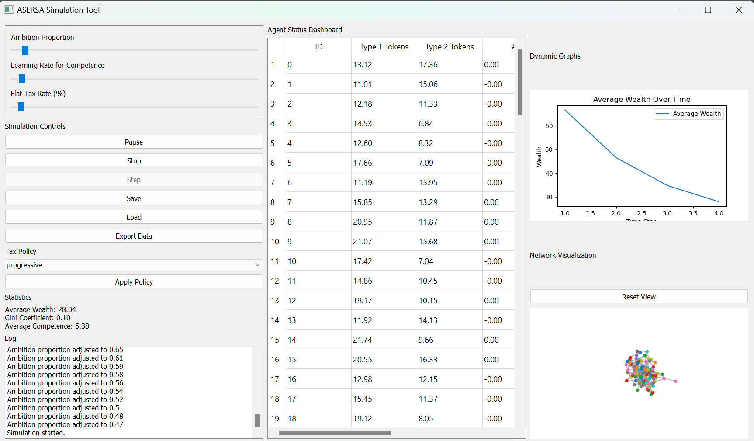754x441 pixels.
Task: Click cell with Type 2 tokens 17.36
Action: pyautogui.click(x=450, y=65)
